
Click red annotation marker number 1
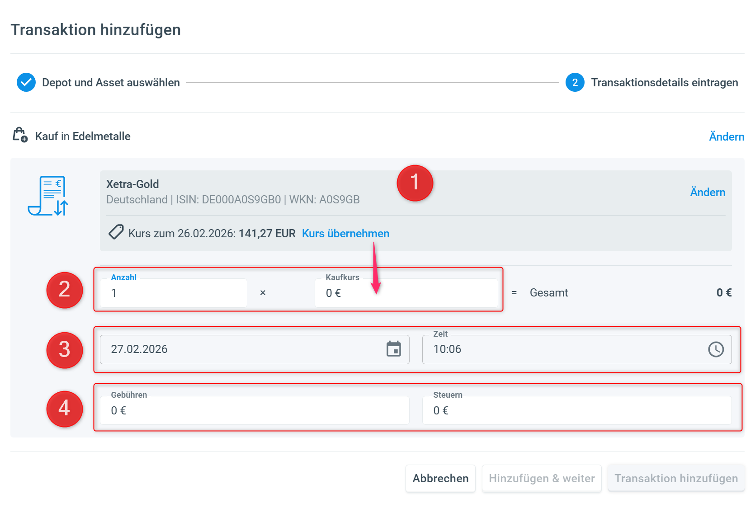click(415, 183)
